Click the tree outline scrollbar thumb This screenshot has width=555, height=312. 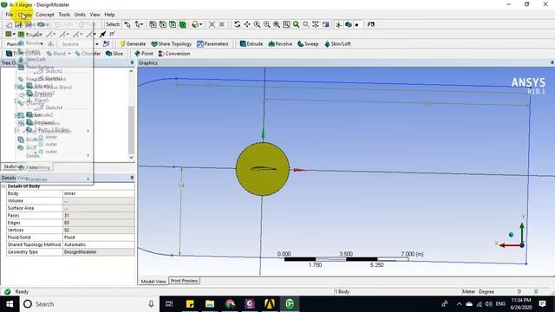pos(131,130)
